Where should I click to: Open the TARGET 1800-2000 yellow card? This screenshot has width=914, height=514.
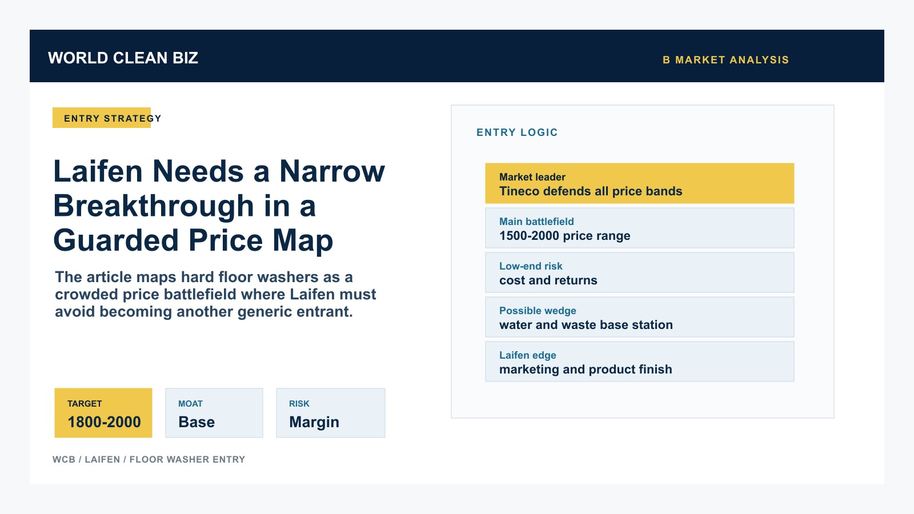tap(103, 413)
